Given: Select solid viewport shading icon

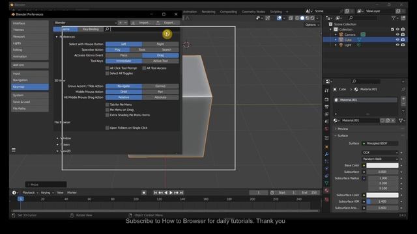Looking at the screenshot, I should (x=302, y=18).
